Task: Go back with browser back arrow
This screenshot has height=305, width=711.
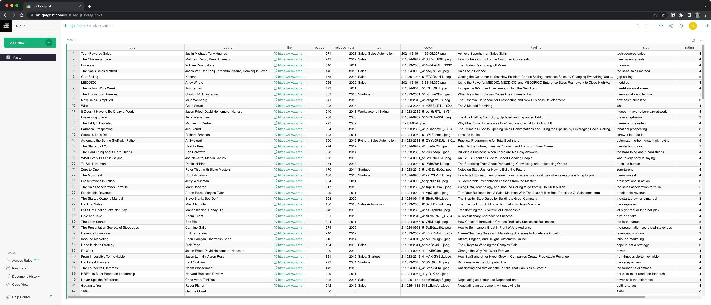Action: pyautogui.click(x=6, y=15)
